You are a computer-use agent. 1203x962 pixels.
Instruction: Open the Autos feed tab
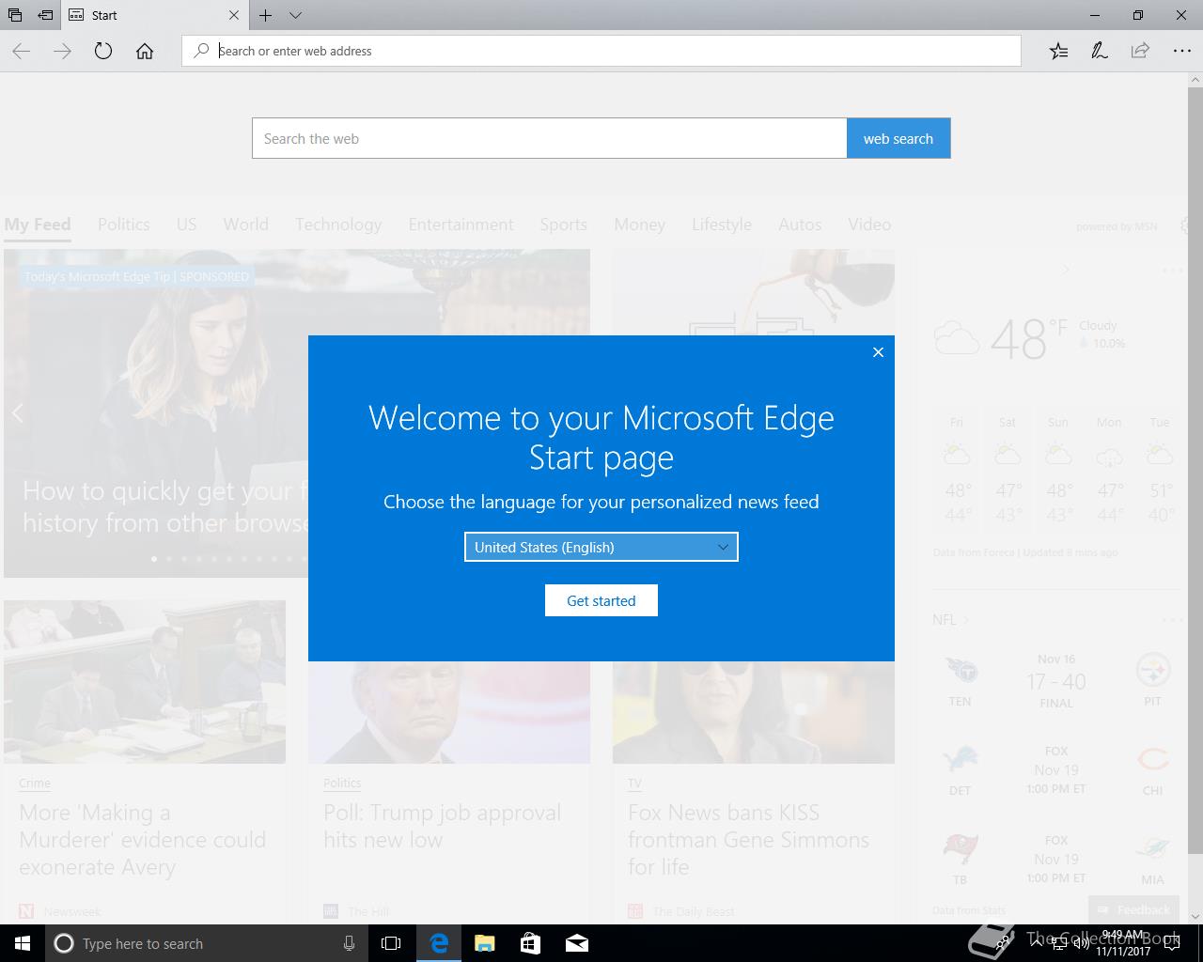tap(800, 224)
